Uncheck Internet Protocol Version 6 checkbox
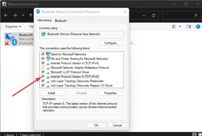 click(43, 76)
